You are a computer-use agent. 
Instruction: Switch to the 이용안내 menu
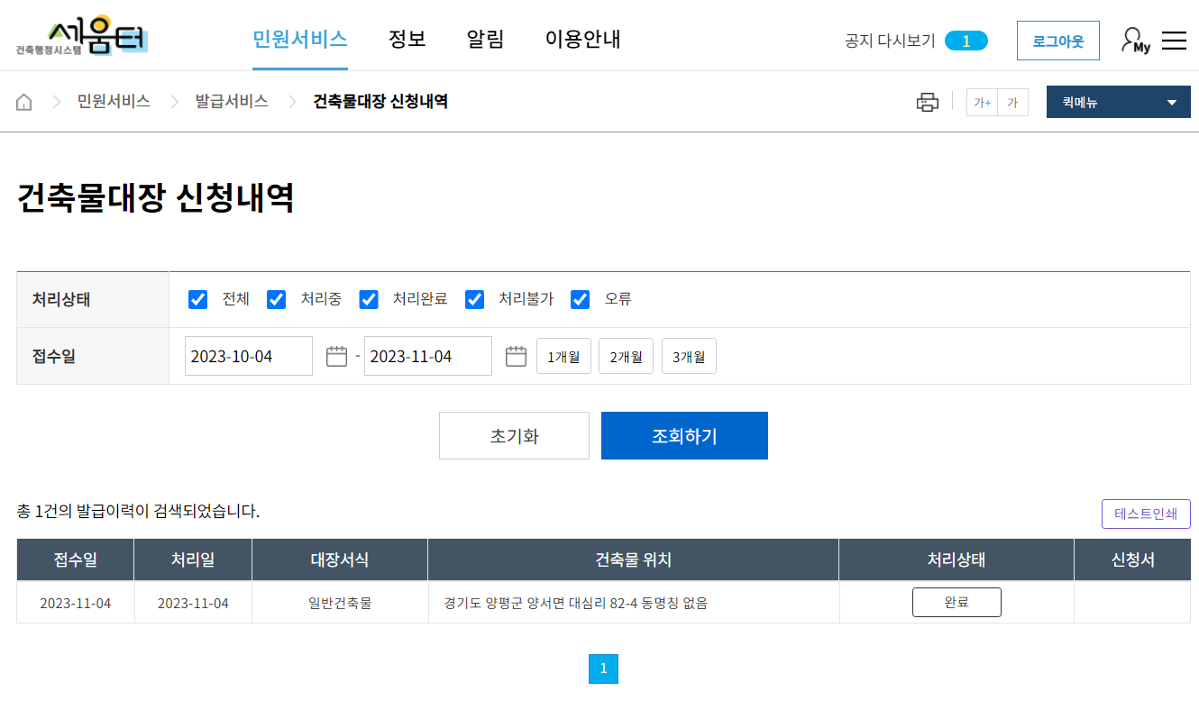[581, 40]
